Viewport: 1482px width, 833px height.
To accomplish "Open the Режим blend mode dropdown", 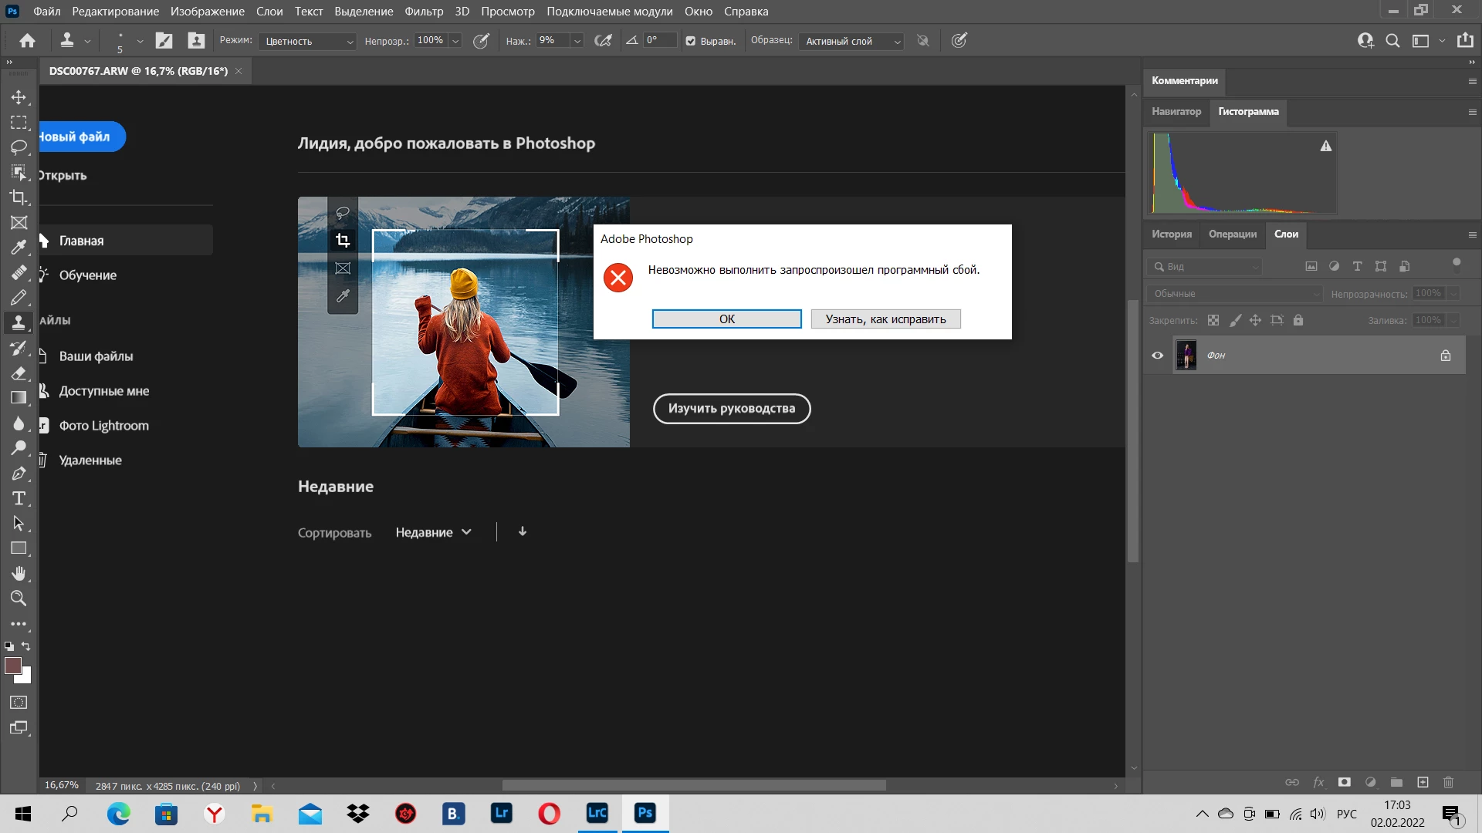I will [x=307, y=41].
